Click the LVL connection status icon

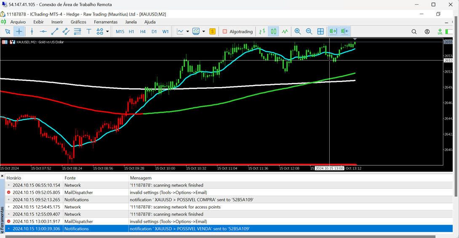(x=440, y=32)
